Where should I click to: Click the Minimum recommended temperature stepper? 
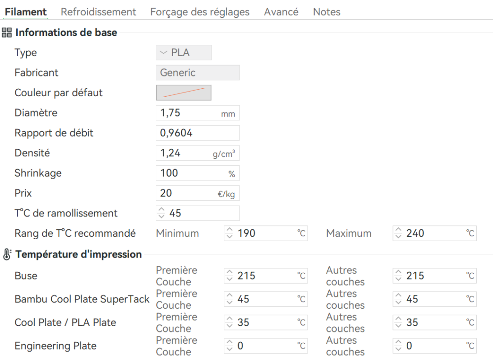click(x=229, y=233)
